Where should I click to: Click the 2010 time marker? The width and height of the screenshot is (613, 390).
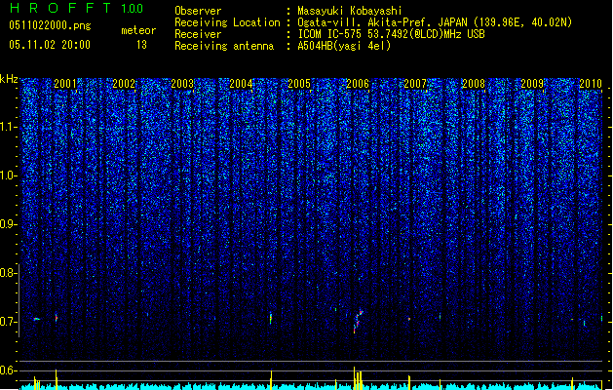(x=591, y=83)
